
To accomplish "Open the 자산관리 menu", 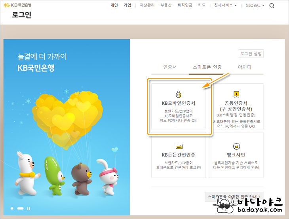I will coord(147,5).
